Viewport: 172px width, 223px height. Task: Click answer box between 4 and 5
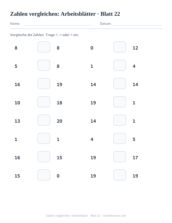click(120, 138)
